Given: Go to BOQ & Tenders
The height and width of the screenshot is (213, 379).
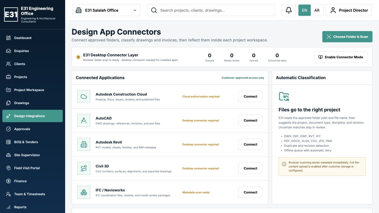Looking at the screenshot, I should (x=33, y=142).
